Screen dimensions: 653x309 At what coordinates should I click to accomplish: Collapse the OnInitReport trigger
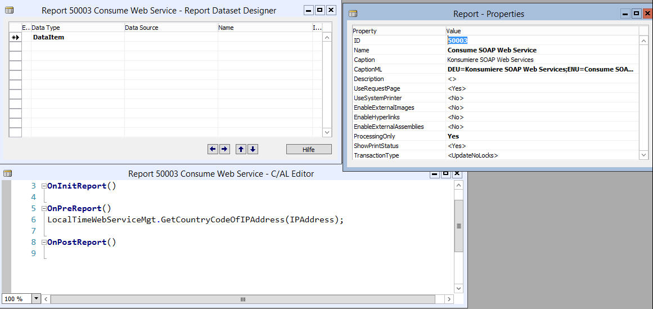(44, 186)
